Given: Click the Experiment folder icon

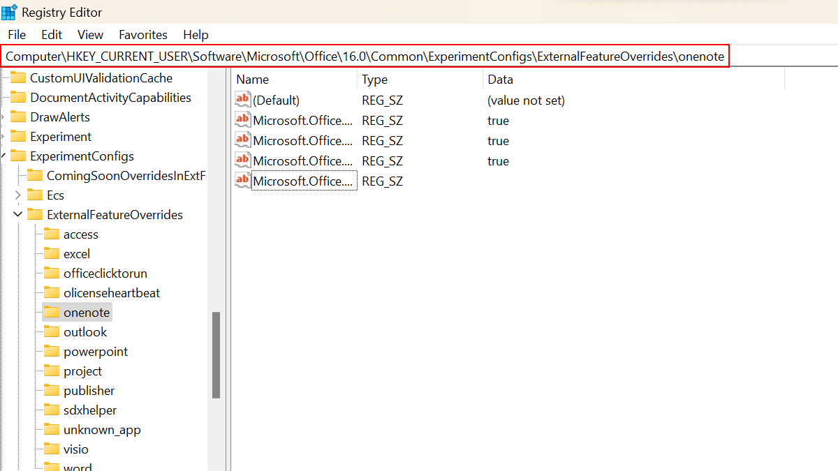Looking at the screenshot, I should [18, 137].
